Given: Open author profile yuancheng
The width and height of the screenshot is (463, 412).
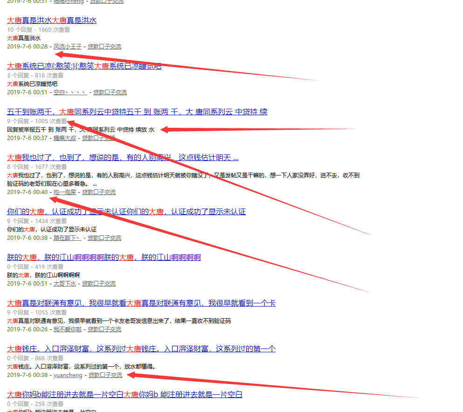Looking at the screenshot, I should click(68, 375).
